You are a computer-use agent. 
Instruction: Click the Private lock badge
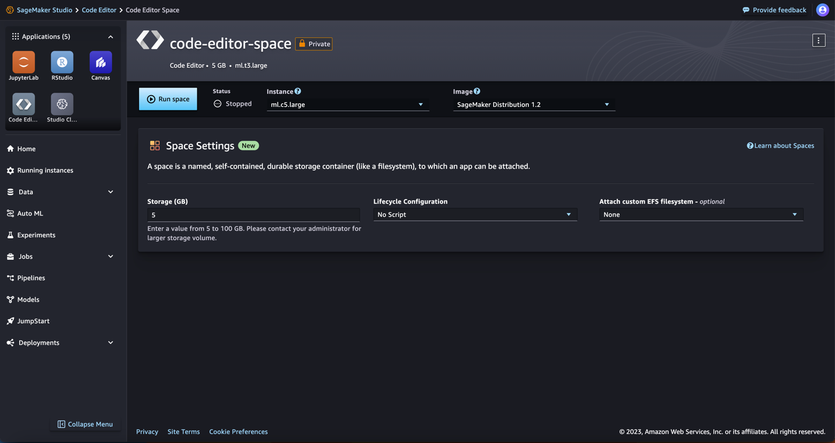(x=314, y=44)
